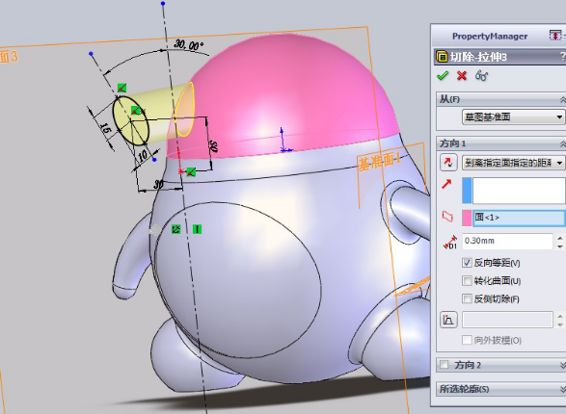Toggle the disabled 向外拔模 checkbox

click(x=467, y=340)
